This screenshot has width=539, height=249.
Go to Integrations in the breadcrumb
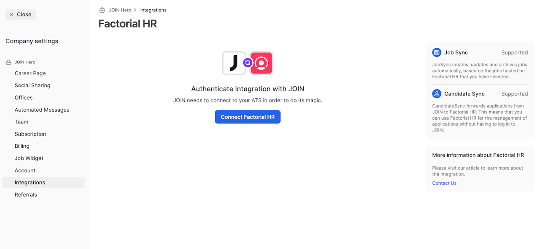[153, 10]
